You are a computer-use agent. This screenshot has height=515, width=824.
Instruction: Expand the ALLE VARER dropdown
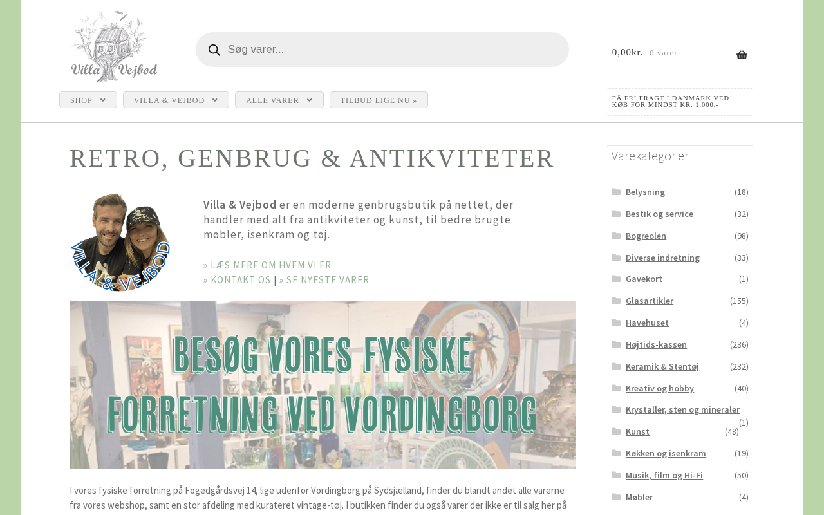(279, 100)
